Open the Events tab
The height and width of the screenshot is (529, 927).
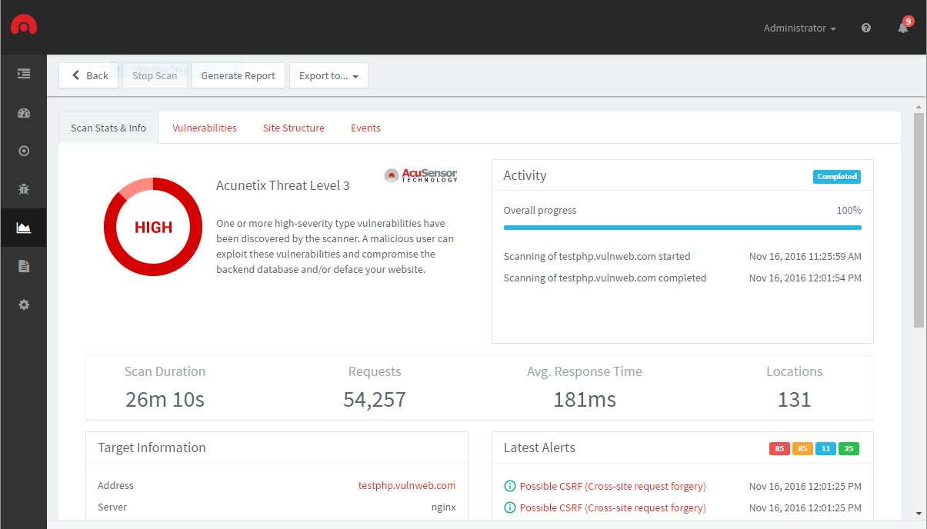pos(365,128)
